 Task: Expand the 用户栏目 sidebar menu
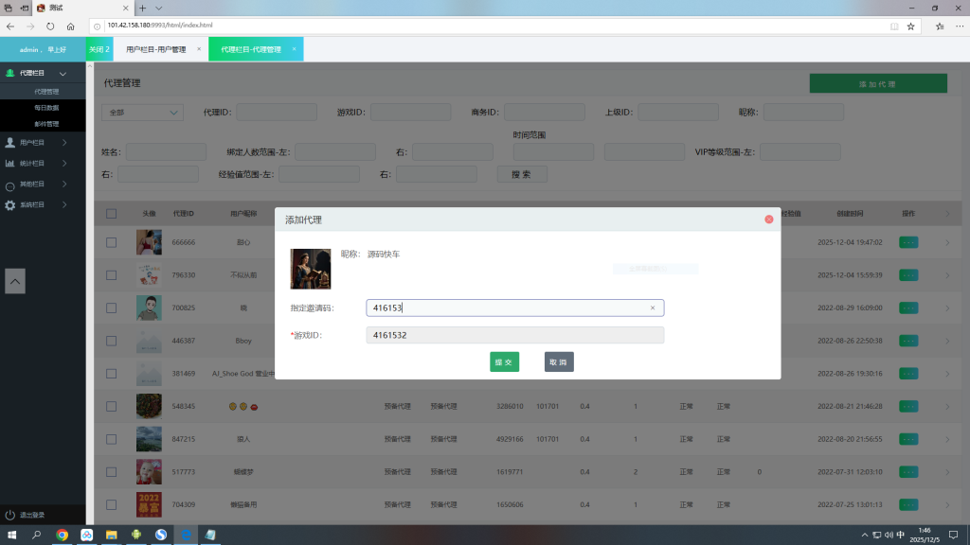[38, 143]
